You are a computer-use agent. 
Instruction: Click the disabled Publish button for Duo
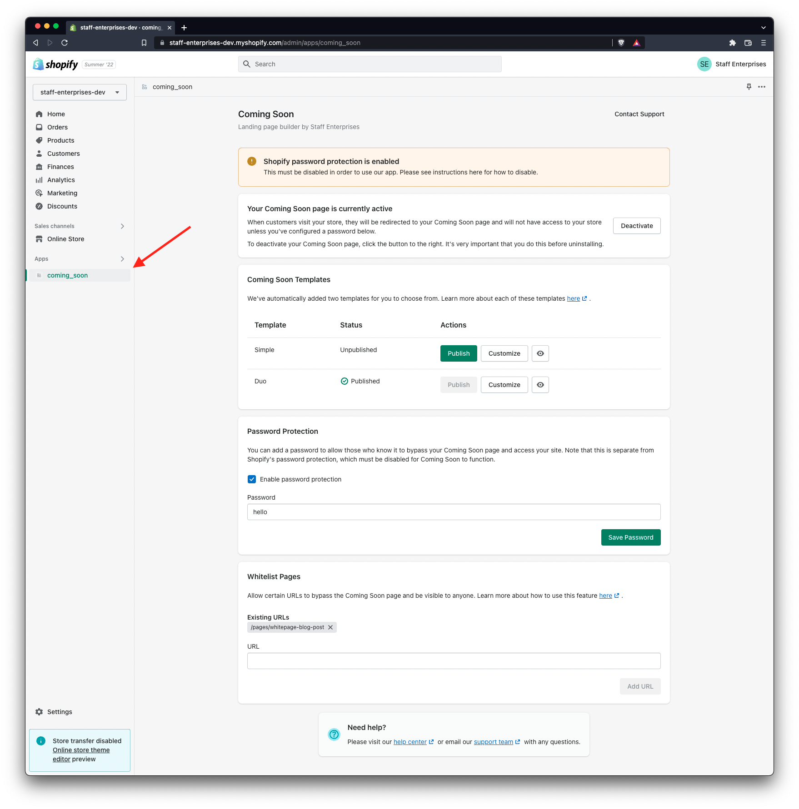459,385
